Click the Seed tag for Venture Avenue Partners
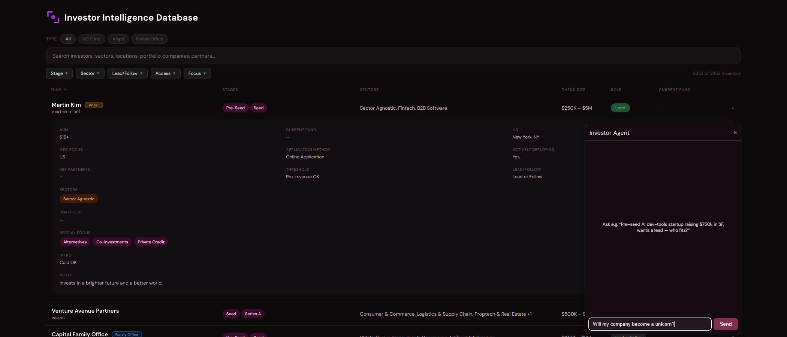 231,314
